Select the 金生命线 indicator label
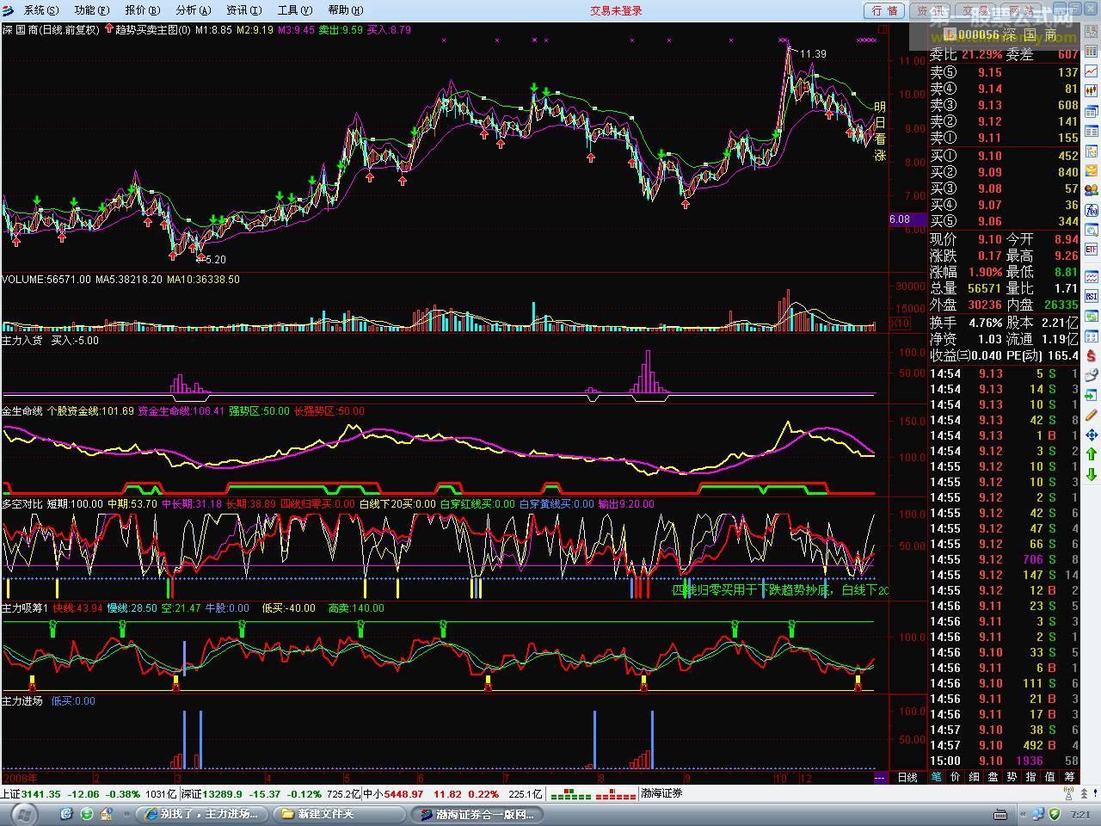The width and height of the screenshot is (1101, 826). coord(22,410)
